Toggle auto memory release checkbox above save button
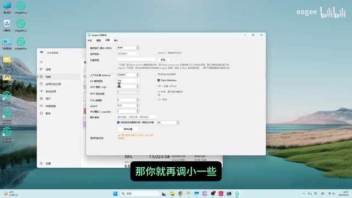352x198 pixels. 118,122
